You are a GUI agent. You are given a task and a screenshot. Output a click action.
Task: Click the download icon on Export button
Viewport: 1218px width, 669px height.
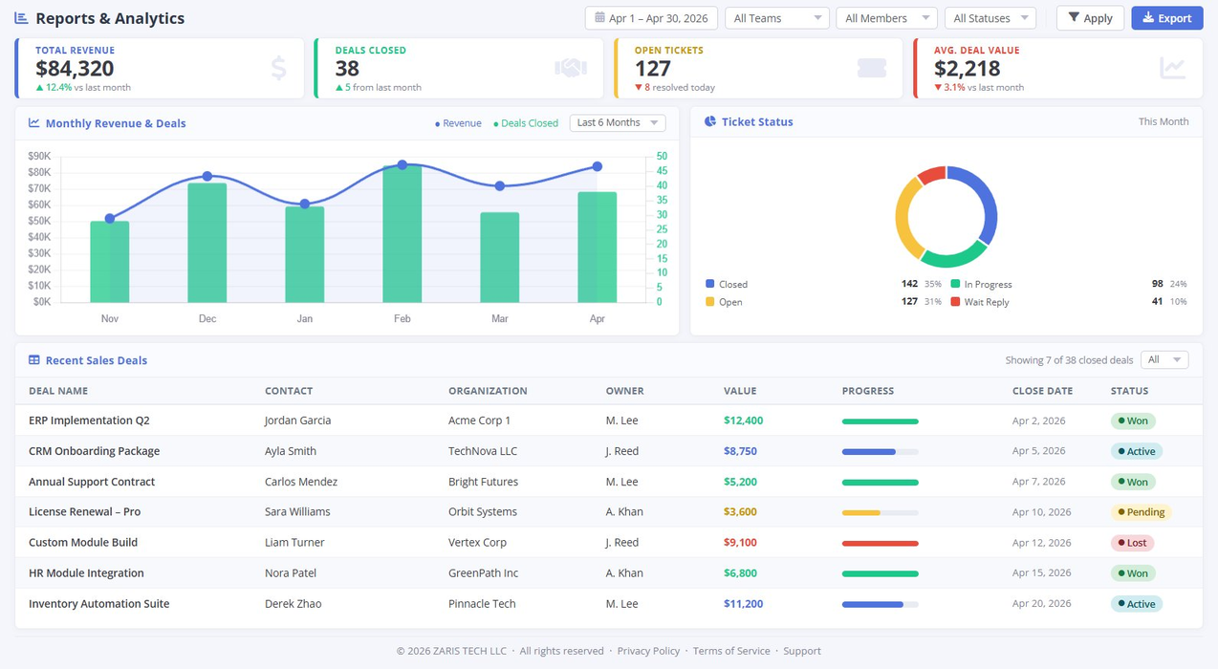[x=1148, y=17]
